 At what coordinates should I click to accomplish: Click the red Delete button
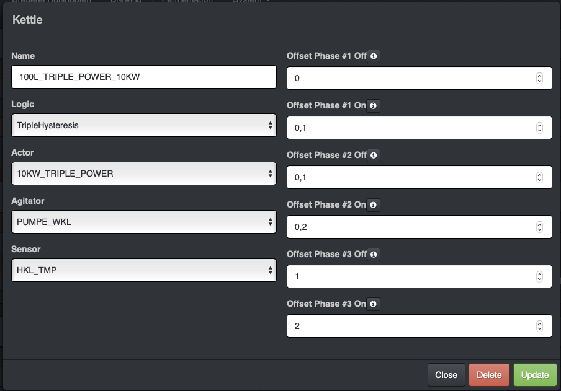coord(489,375)
